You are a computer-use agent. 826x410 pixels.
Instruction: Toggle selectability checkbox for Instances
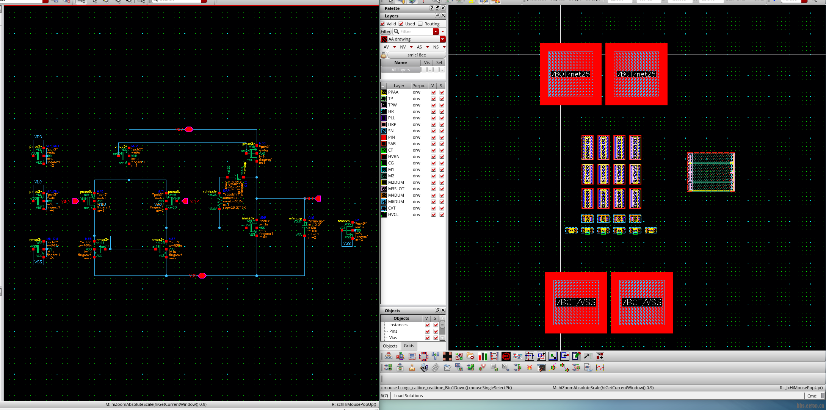pyautogui.click(x=436, y=325)
